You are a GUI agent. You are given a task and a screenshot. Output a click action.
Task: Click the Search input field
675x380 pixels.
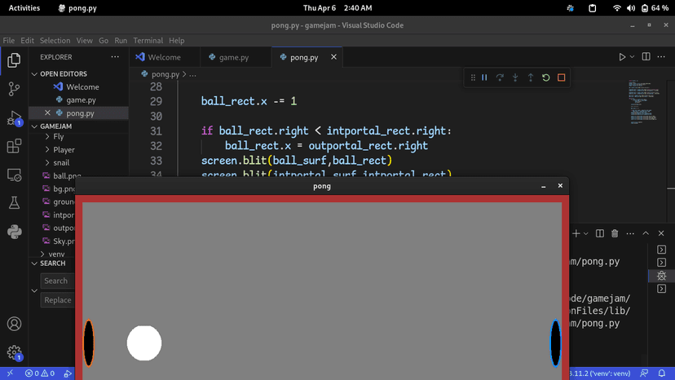(57, 281)
